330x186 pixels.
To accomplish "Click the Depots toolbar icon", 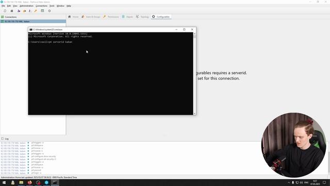I will pos(42,11).
